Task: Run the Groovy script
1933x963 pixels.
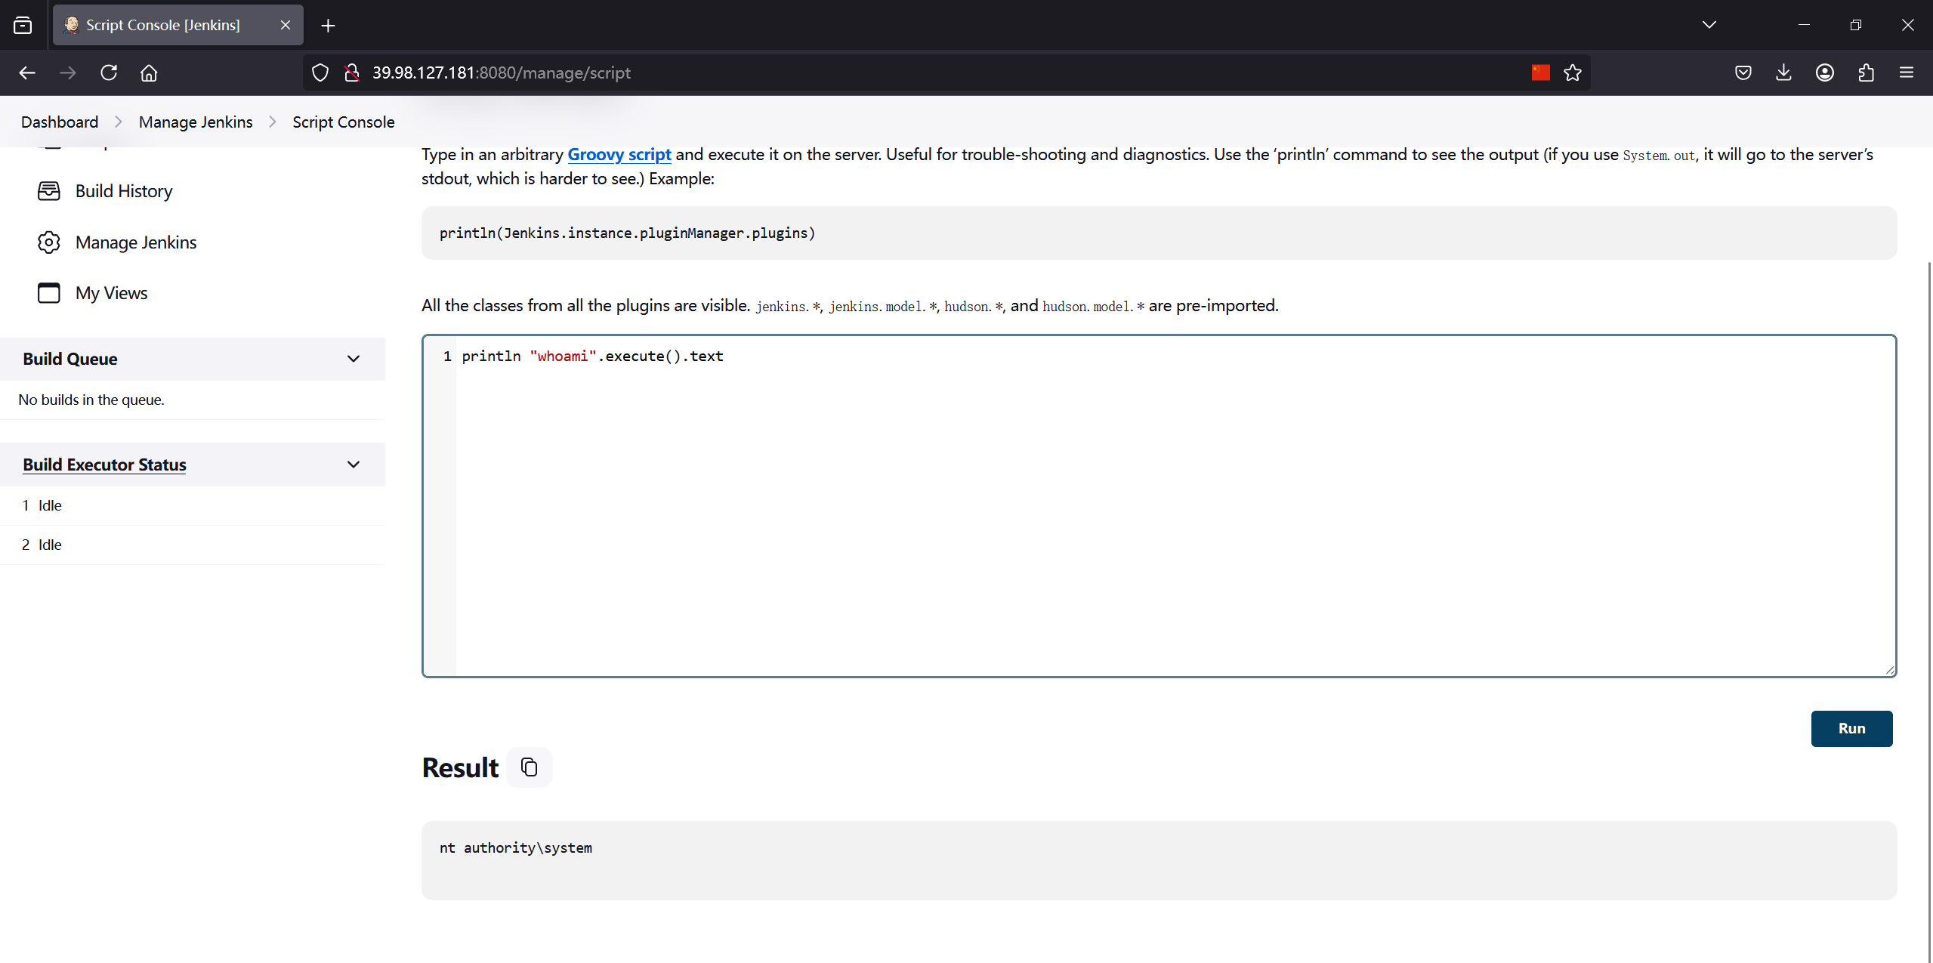Action: [1851, 729]
